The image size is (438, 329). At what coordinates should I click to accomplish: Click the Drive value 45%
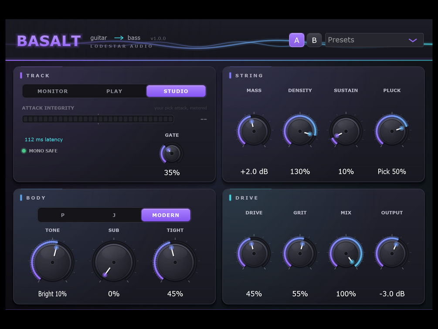(x=254, y=294)
